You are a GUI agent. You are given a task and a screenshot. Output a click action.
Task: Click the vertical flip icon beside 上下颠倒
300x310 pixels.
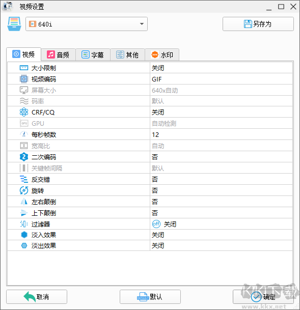(24, 213)
